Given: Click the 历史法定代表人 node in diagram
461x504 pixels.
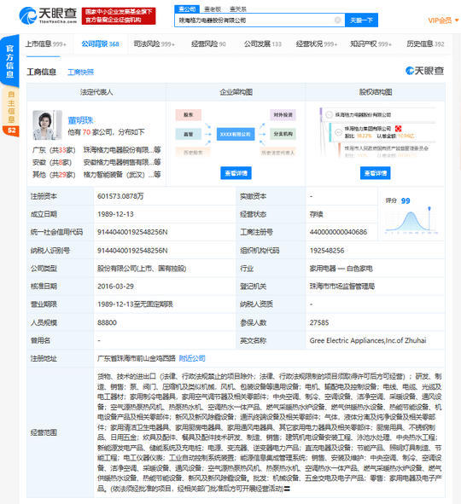Looking at the screenshot, I should tap(278, 153).
